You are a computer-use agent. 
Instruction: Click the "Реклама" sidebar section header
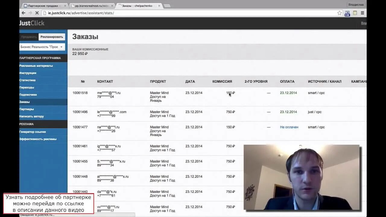point(27,124)
